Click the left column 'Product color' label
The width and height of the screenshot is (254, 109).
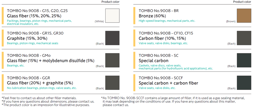pyautogui.click(x=110, y=2)
